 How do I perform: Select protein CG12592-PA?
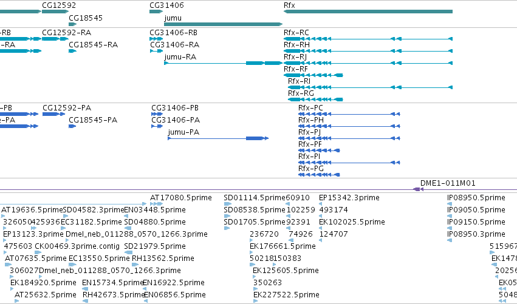pos(67,108)
